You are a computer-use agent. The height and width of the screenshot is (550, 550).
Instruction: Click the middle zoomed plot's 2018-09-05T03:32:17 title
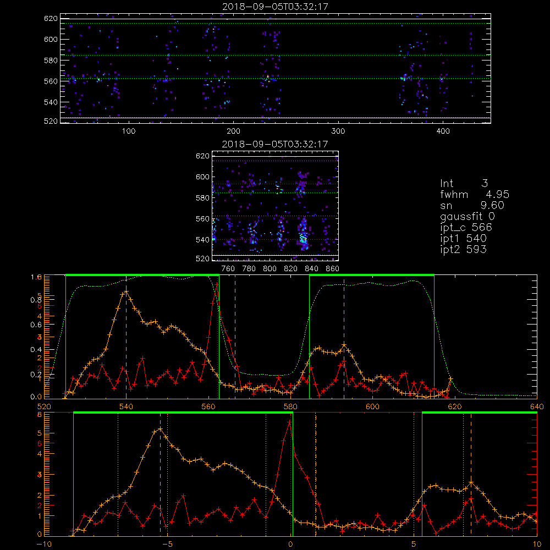pos(276,144)
